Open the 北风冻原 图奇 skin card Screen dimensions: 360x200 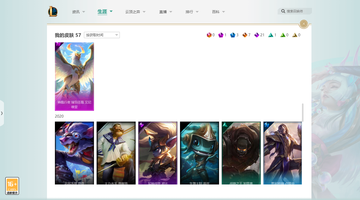click(x=74, y=153)
